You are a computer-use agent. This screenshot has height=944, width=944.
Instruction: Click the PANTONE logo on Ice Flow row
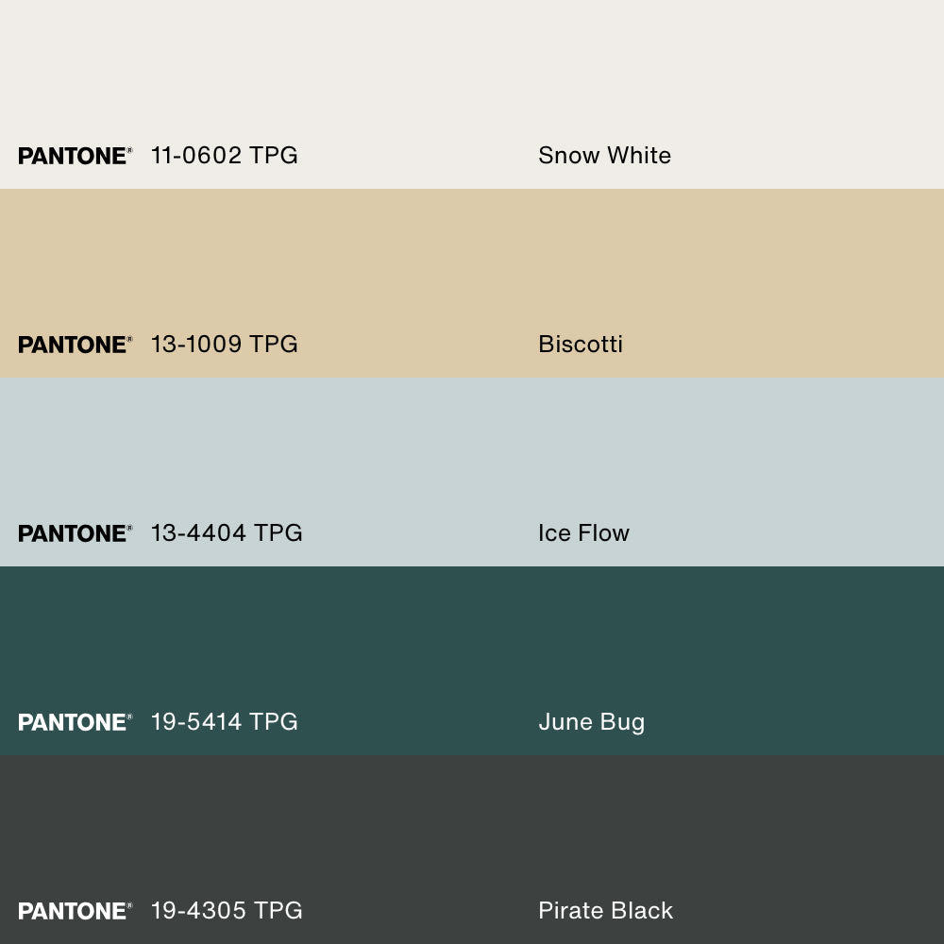click(x=75, y=533)
